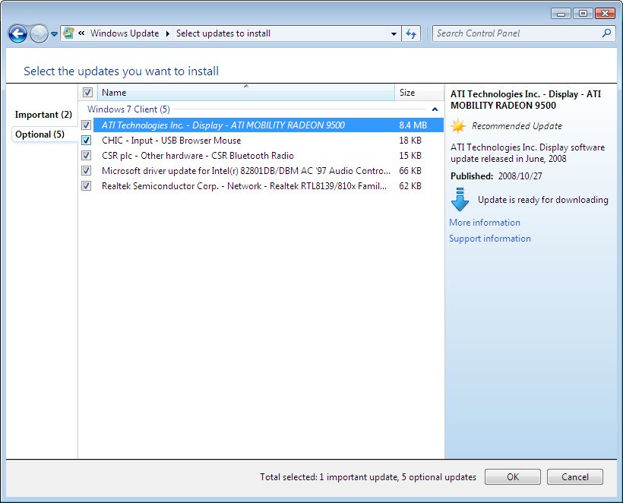Click the greyed Forward navigation arrow
Screen dimensions: 623x503
tap(39, 33)
